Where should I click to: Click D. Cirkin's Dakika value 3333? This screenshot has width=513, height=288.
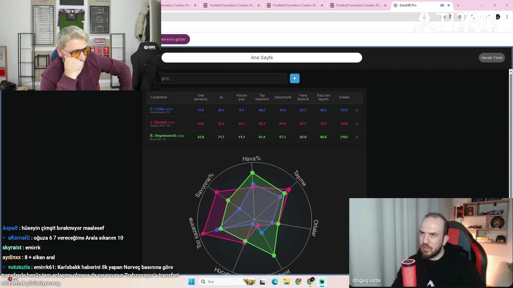pyautogui.click(x=344, y=110)
